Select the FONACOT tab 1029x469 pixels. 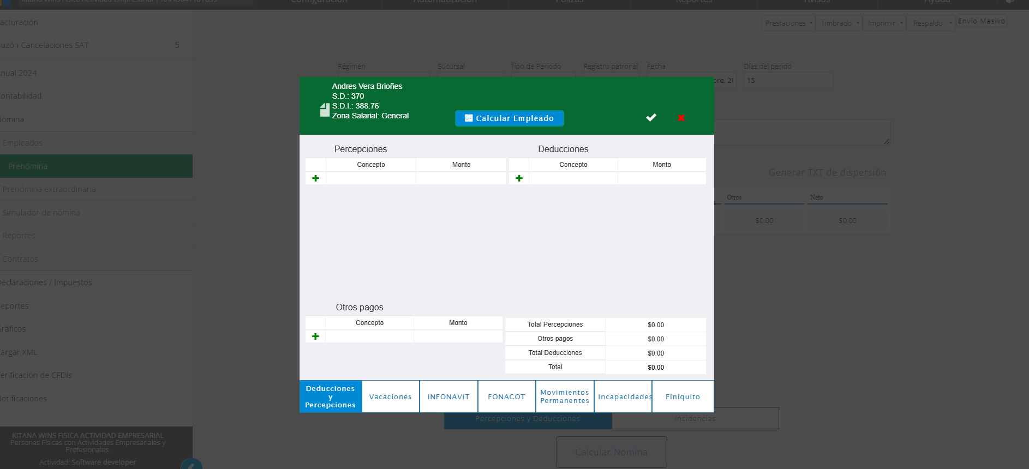click(506, 396)
